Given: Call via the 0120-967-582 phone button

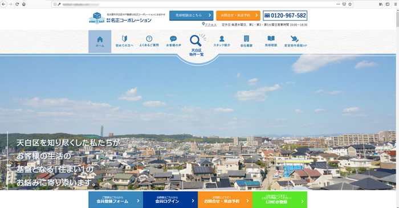Looking at the screenshot, I should tap(285, 15).
